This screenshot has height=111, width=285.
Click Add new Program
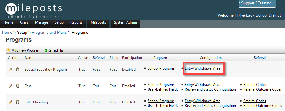coord(26,50)
